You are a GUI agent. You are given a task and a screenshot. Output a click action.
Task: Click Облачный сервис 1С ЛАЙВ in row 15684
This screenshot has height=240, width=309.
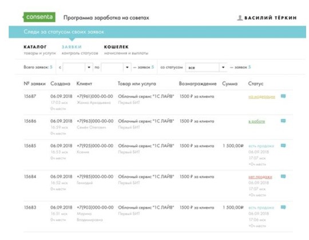point(146,177)
